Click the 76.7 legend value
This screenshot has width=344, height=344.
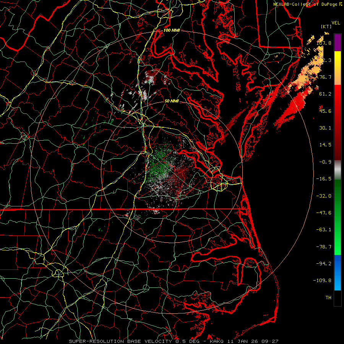point(325,77)
